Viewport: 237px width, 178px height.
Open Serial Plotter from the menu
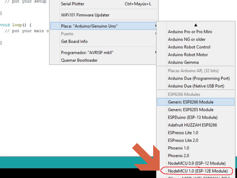point(104,4)
